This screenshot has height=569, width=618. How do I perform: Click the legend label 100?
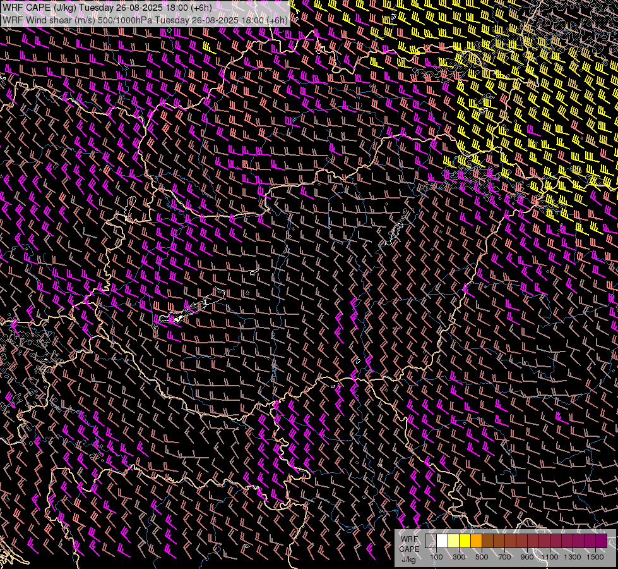(x=436, y=557)
